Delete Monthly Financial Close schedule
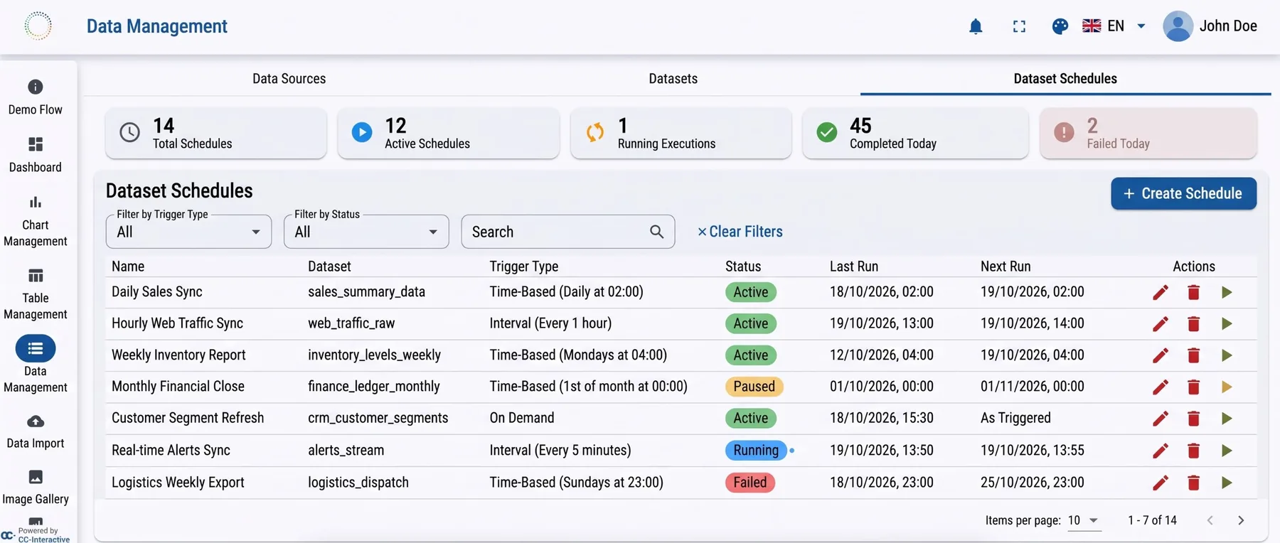 tap(1193, 387)
